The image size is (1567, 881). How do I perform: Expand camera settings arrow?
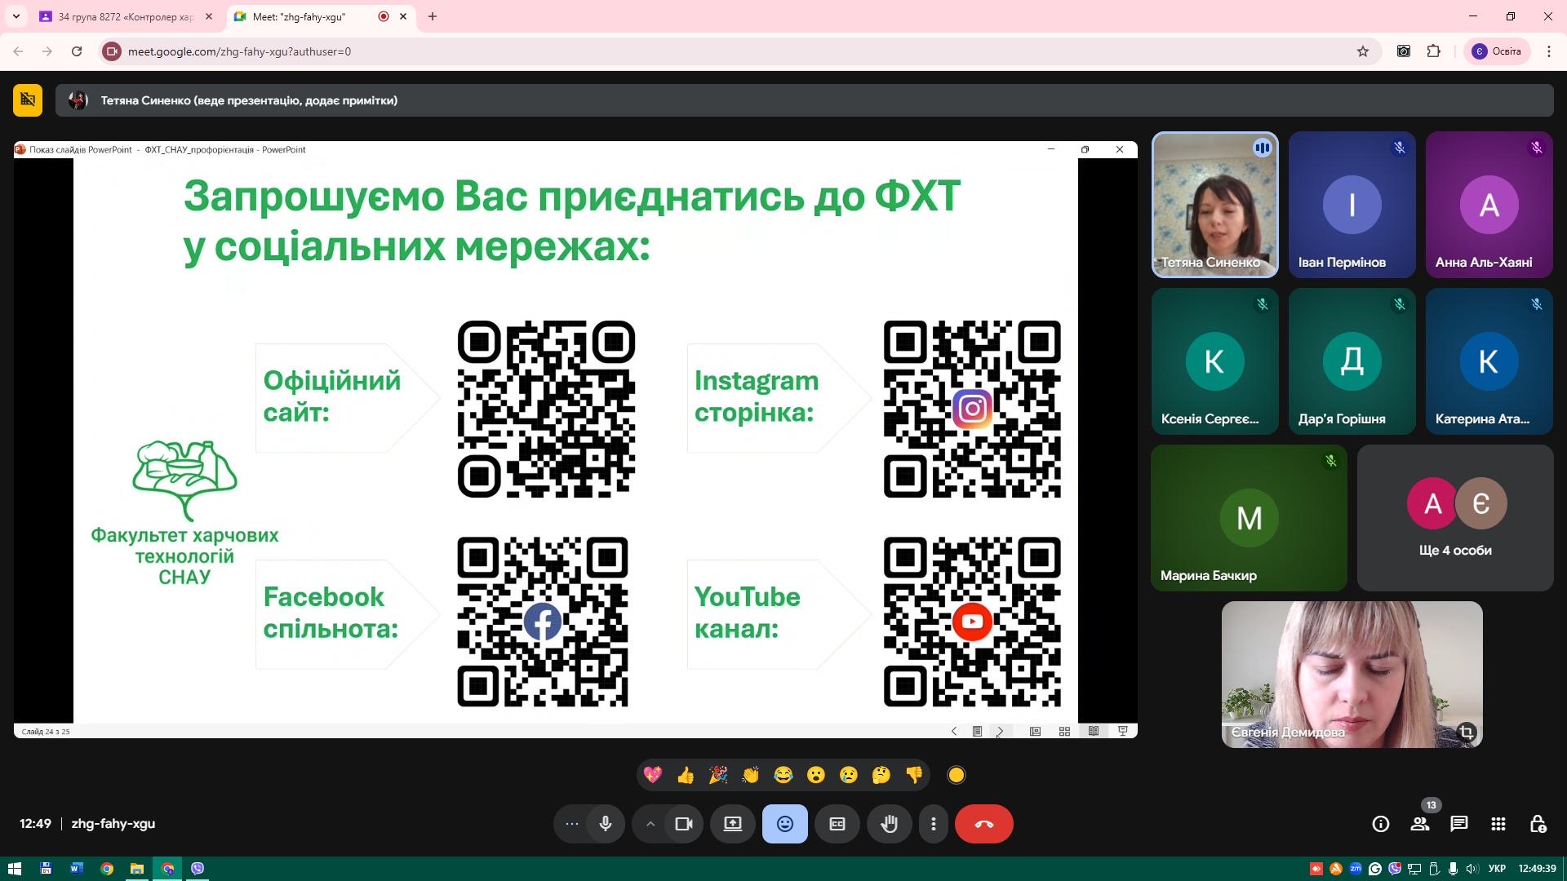coord(650,824)
